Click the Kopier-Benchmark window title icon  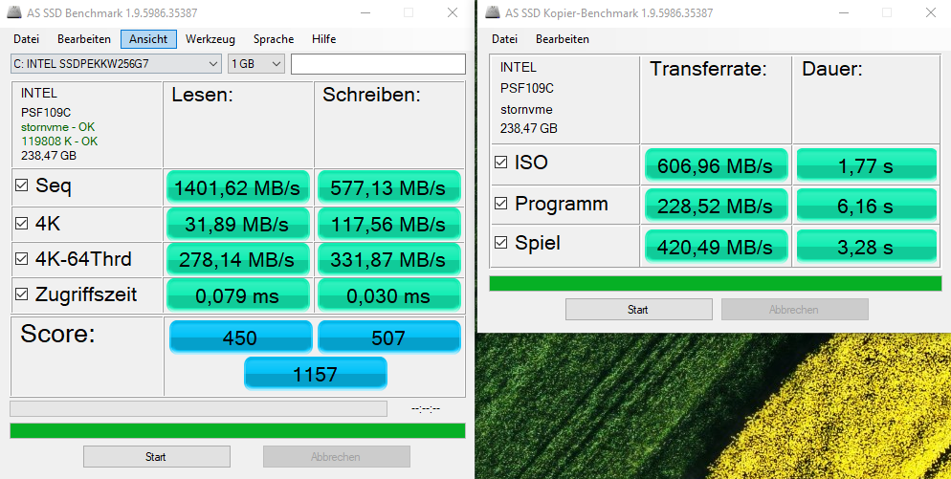pyautogui.click(x=493, y=13)
